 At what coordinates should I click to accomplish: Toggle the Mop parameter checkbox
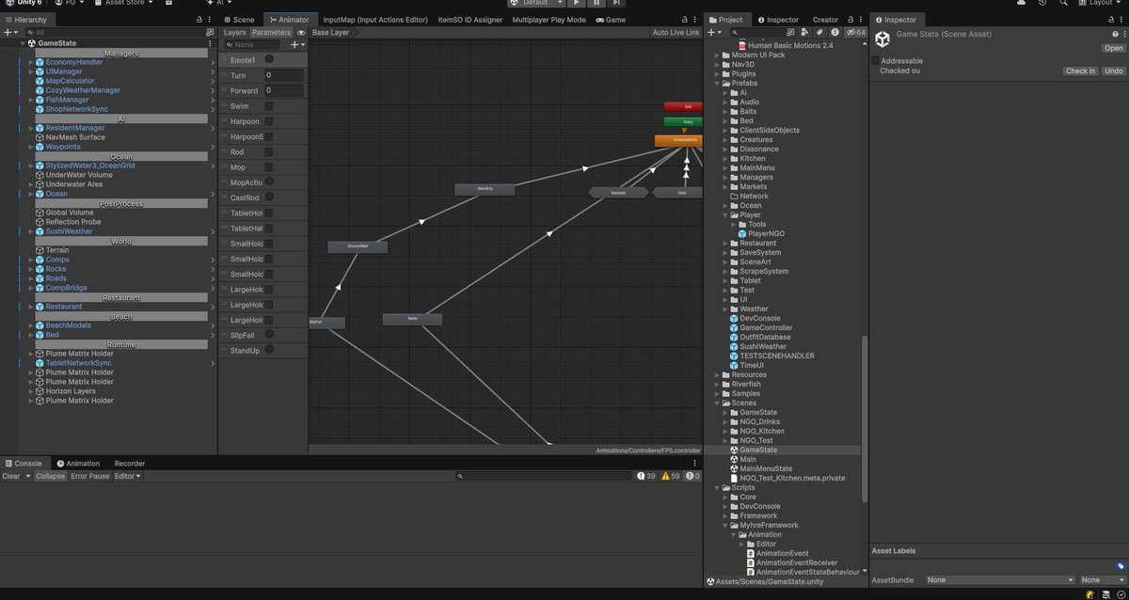(x=269, y=166)
